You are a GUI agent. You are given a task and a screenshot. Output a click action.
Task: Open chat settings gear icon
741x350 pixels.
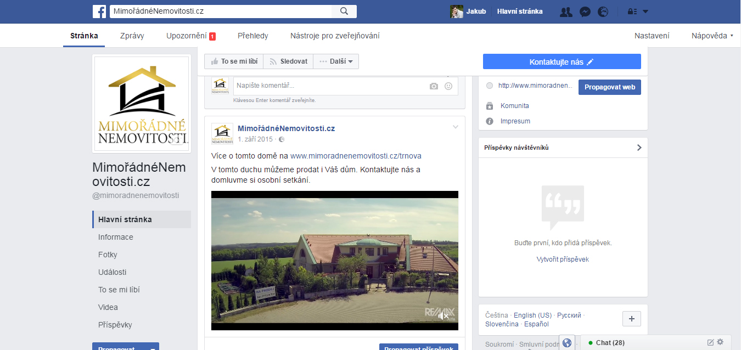(721, 342)
